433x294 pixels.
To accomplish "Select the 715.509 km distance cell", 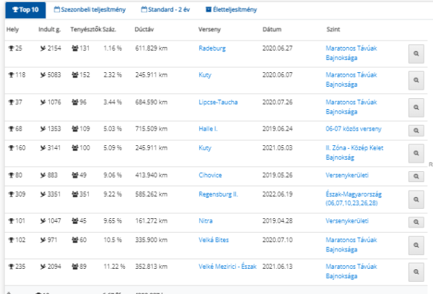I will (152, 129).
